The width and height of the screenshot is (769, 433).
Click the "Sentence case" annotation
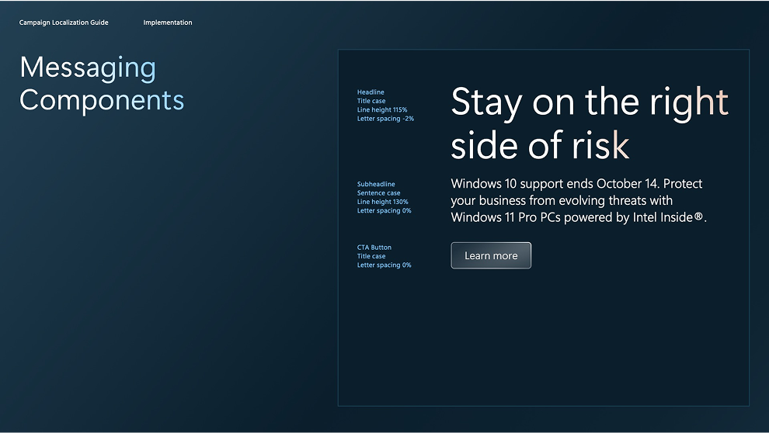click(378, 193)
